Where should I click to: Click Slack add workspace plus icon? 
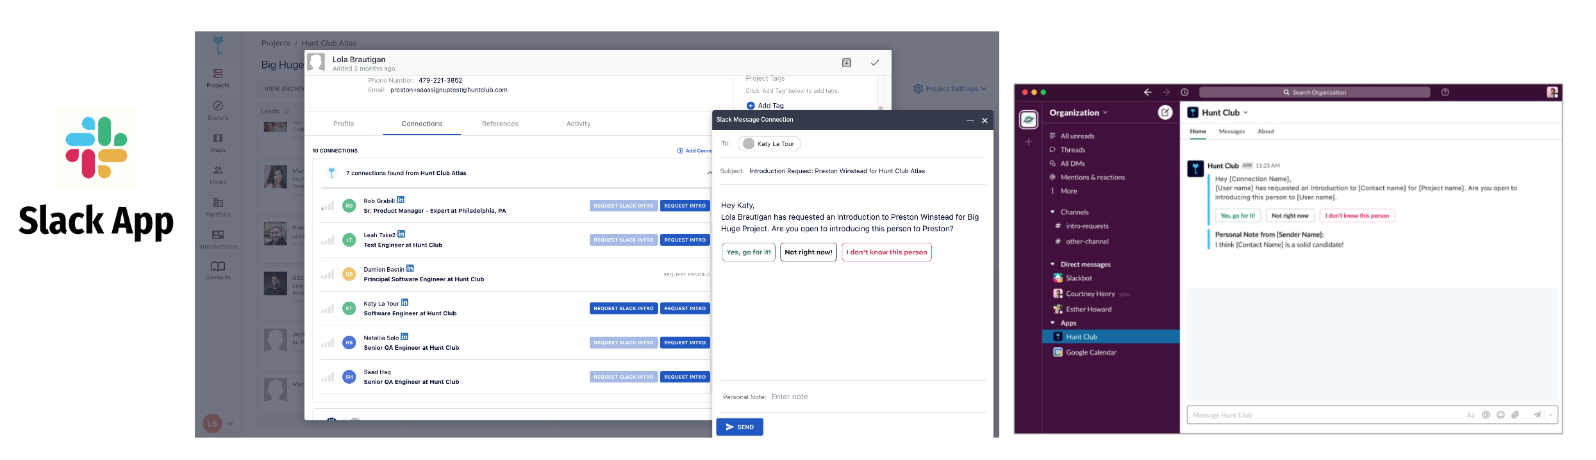(x=1028, y=142)
